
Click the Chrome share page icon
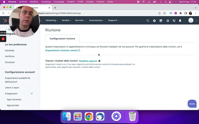[159, 13]
